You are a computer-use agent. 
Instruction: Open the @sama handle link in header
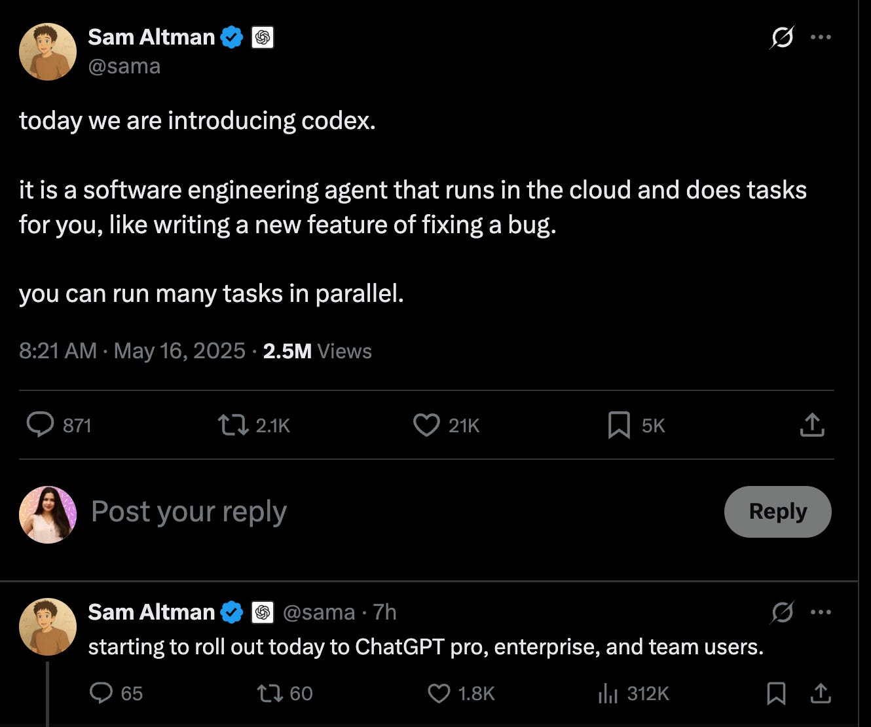point(124,66)
